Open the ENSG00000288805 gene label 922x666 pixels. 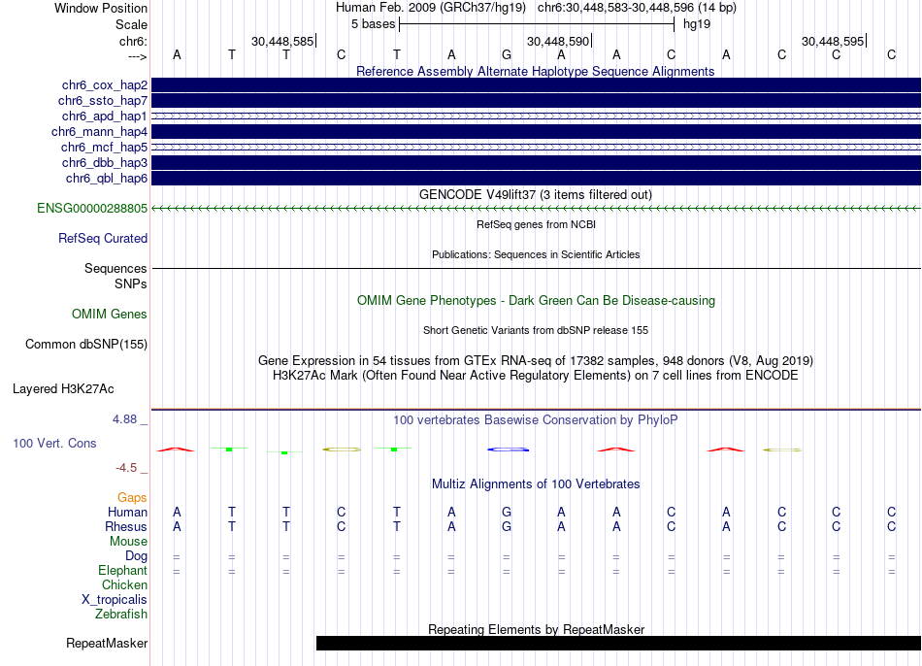[x=92, y=209]
